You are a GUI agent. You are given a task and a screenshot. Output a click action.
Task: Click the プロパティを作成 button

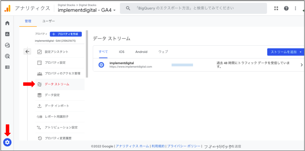(66, 34)
